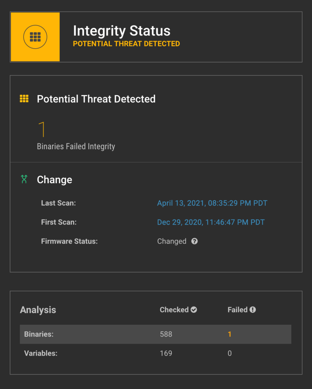Click the small grid icon beside Potential Threat Detected
This screenshot has width=312, height=389.
click(x=24, y=98)
